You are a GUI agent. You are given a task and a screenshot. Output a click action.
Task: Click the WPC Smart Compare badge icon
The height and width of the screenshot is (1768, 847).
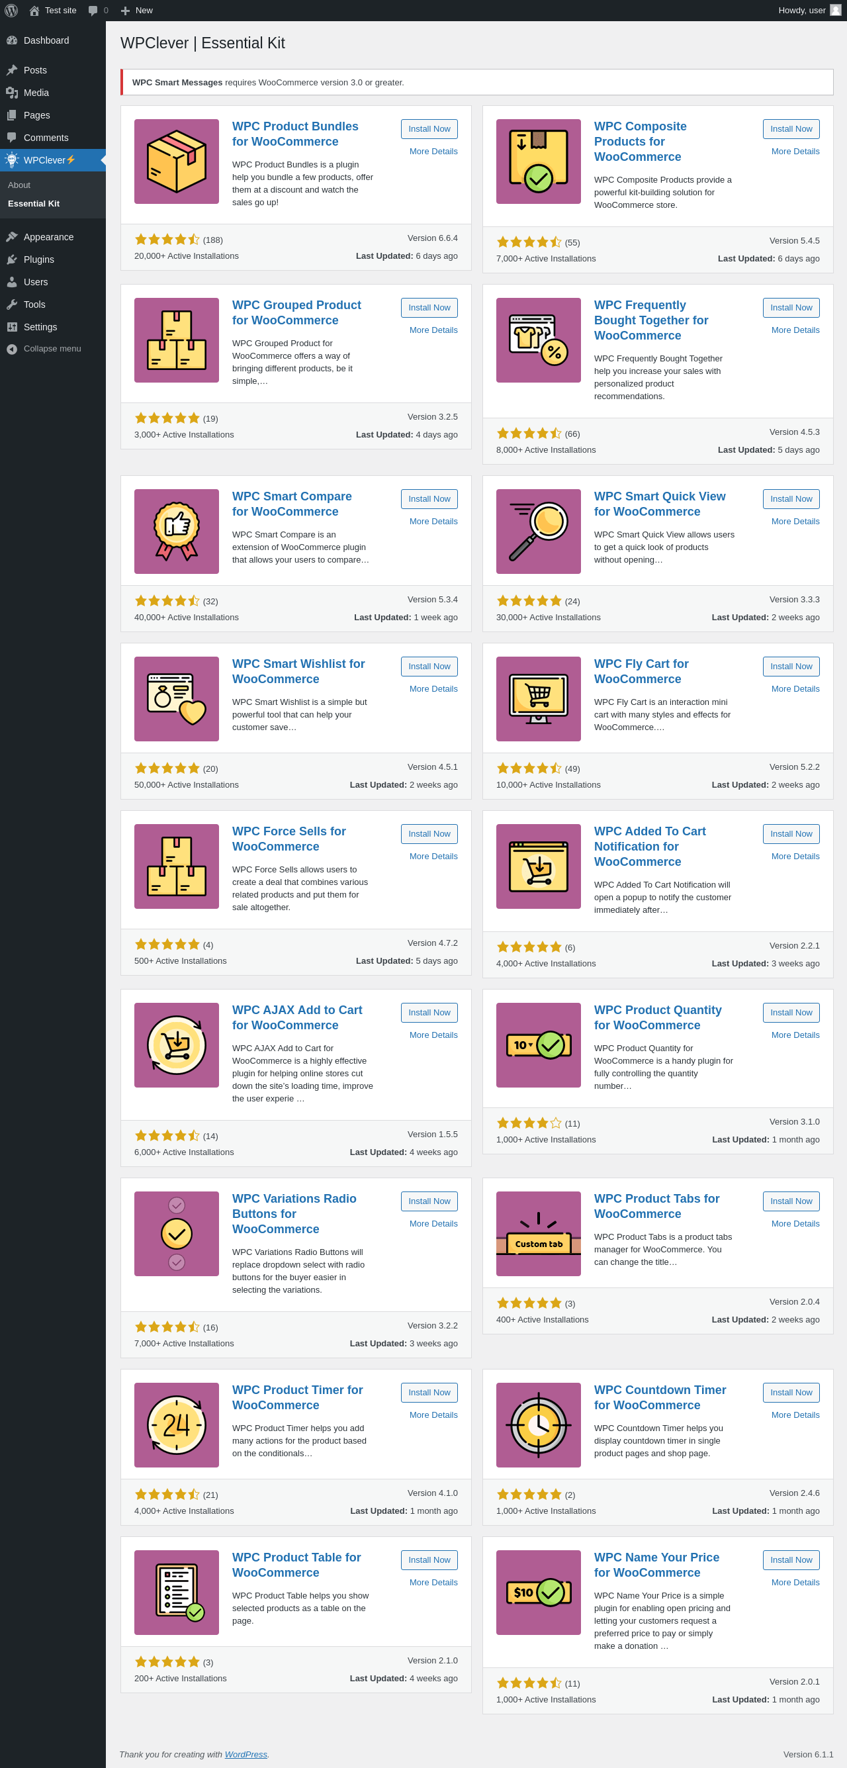[x=177, y=532]
